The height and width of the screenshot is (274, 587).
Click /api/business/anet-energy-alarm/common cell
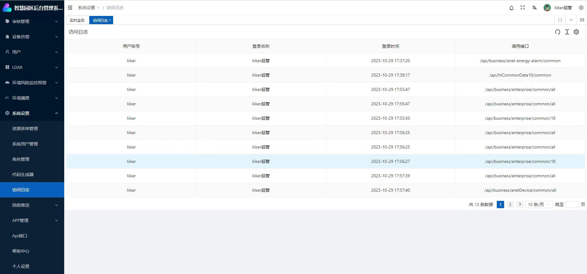(x=520, y=61)
